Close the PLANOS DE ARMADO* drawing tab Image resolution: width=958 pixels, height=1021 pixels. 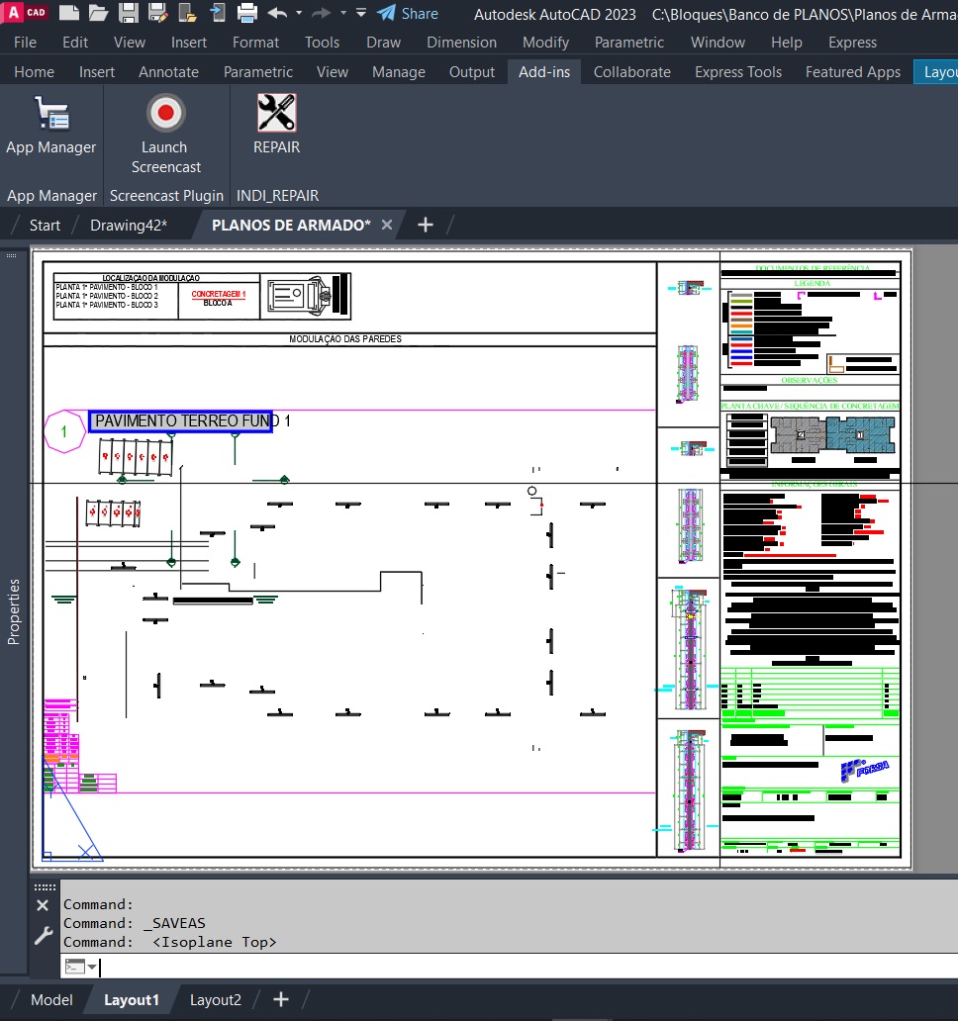[x=387, y=225]
